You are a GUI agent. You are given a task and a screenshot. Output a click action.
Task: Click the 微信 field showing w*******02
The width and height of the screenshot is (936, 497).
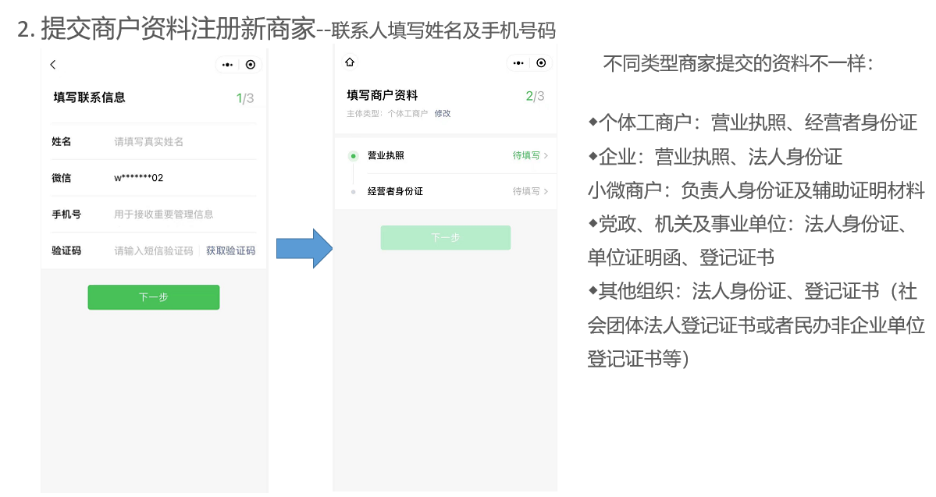point(139,178)
